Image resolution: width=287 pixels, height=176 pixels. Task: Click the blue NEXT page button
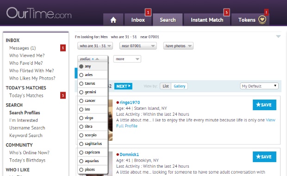(x=123, y=86)
